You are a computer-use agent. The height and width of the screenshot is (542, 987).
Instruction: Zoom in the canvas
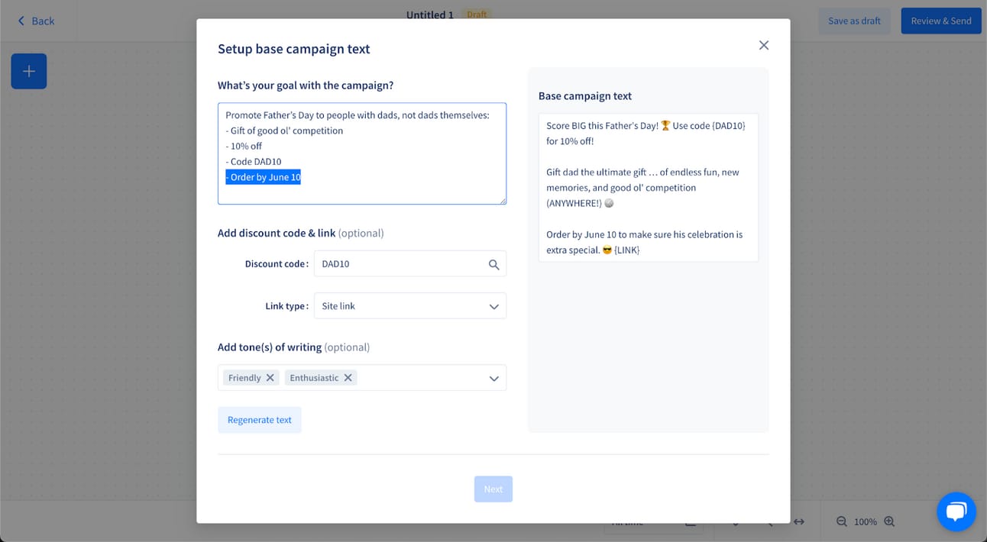(x=889, y=521)
